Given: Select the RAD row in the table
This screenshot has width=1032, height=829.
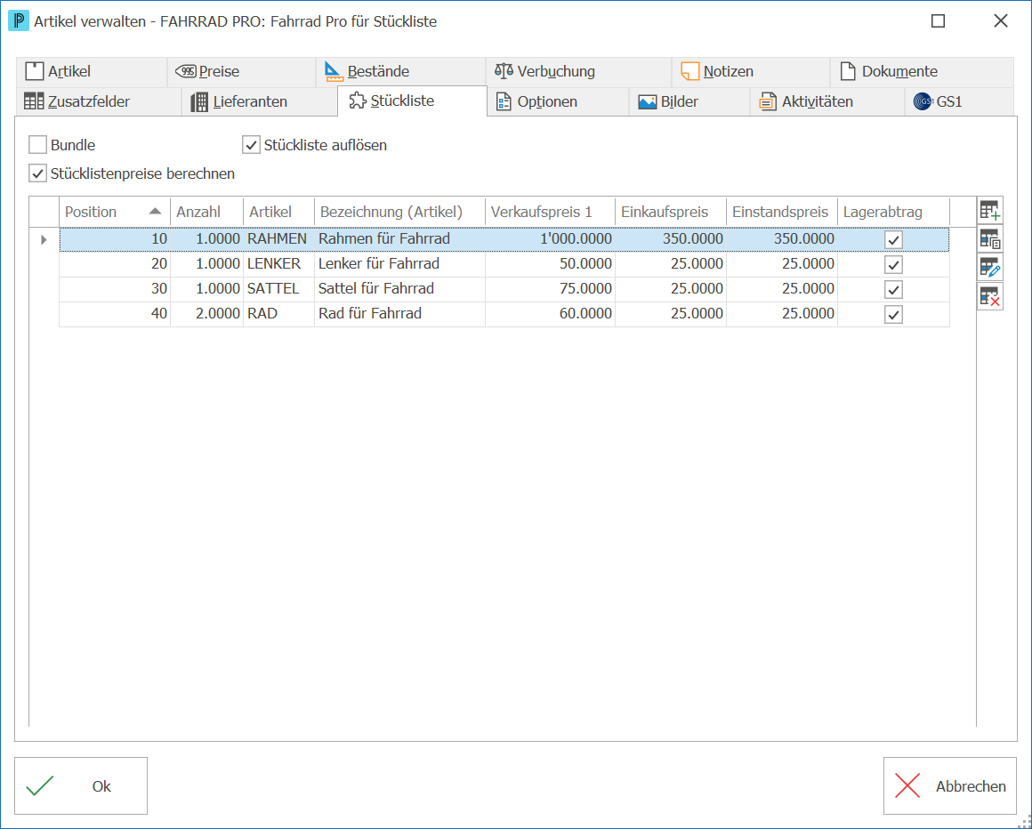Looking at the screenshot, I should click(x=504, y=314).
